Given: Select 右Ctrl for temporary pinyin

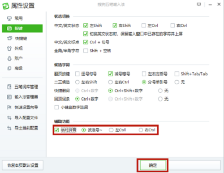Looking at the screenshot, I should pyautogui.click(x=141, y=130).
